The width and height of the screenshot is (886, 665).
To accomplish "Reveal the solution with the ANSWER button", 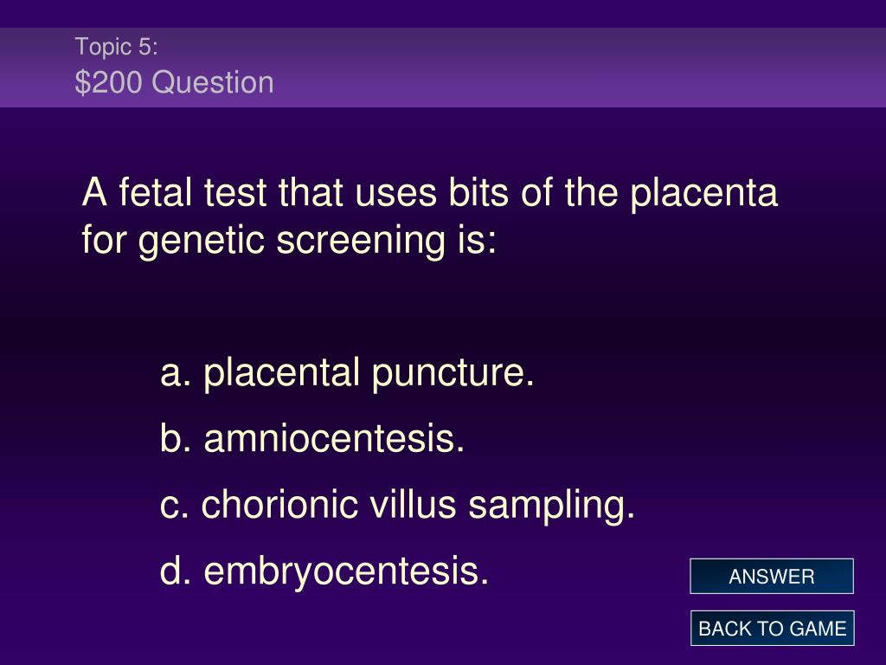I will click(771, 576).
